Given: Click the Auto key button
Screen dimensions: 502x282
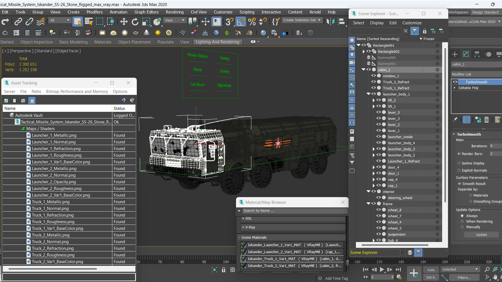Looking at the screenshot, I should pos(431,270).
